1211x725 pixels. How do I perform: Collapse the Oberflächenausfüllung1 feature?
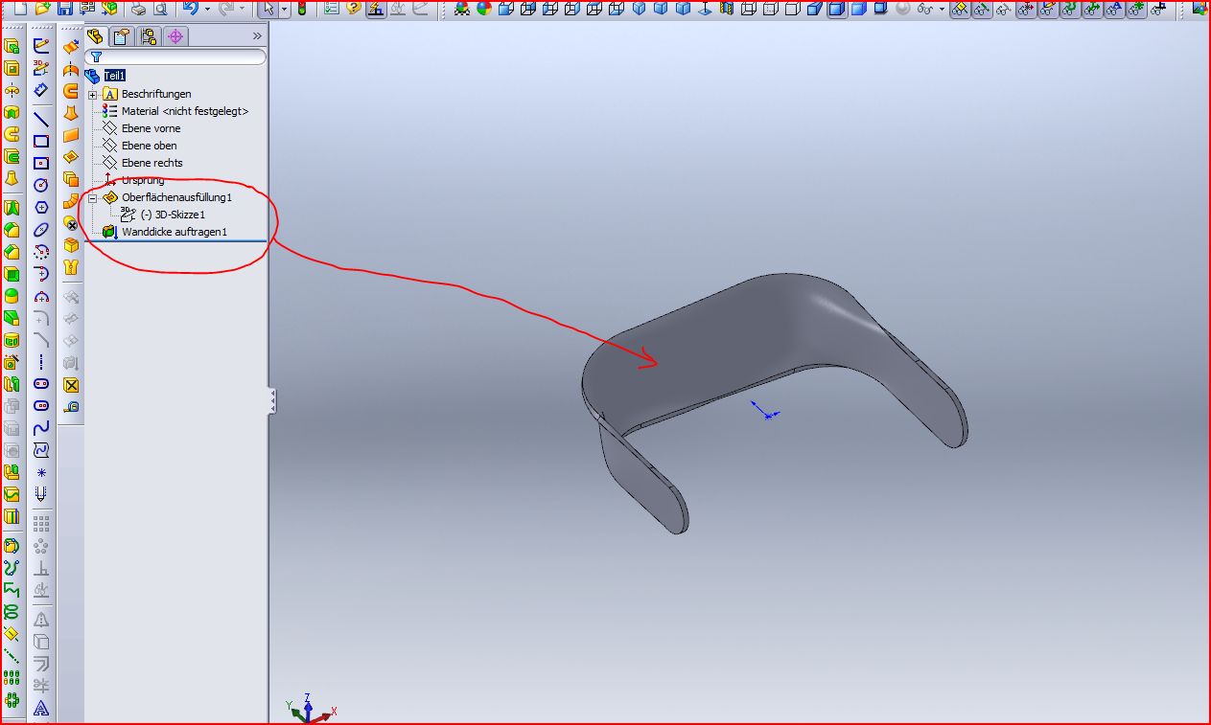coord(92,197)
